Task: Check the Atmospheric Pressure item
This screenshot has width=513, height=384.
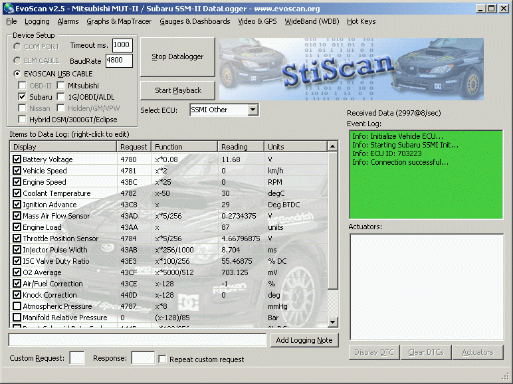Action: (17, 306)
